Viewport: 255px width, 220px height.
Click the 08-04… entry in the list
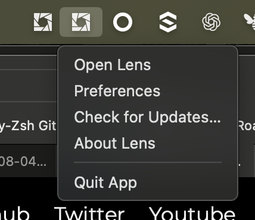click(x=23, y=162)
